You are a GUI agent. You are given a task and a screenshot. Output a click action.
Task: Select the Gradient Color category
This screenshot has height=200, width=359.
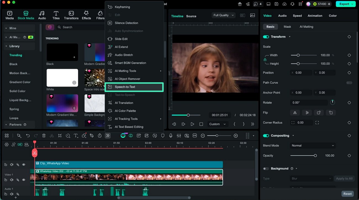pyautogui.click(x=20, y=82)
